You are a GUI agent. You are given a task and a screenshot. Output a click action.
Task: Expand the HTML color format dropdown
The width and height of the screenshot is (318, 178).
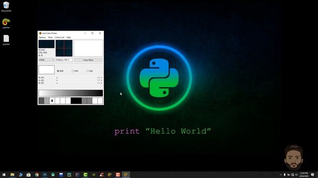pyautogui.click(x=46, y=60)
